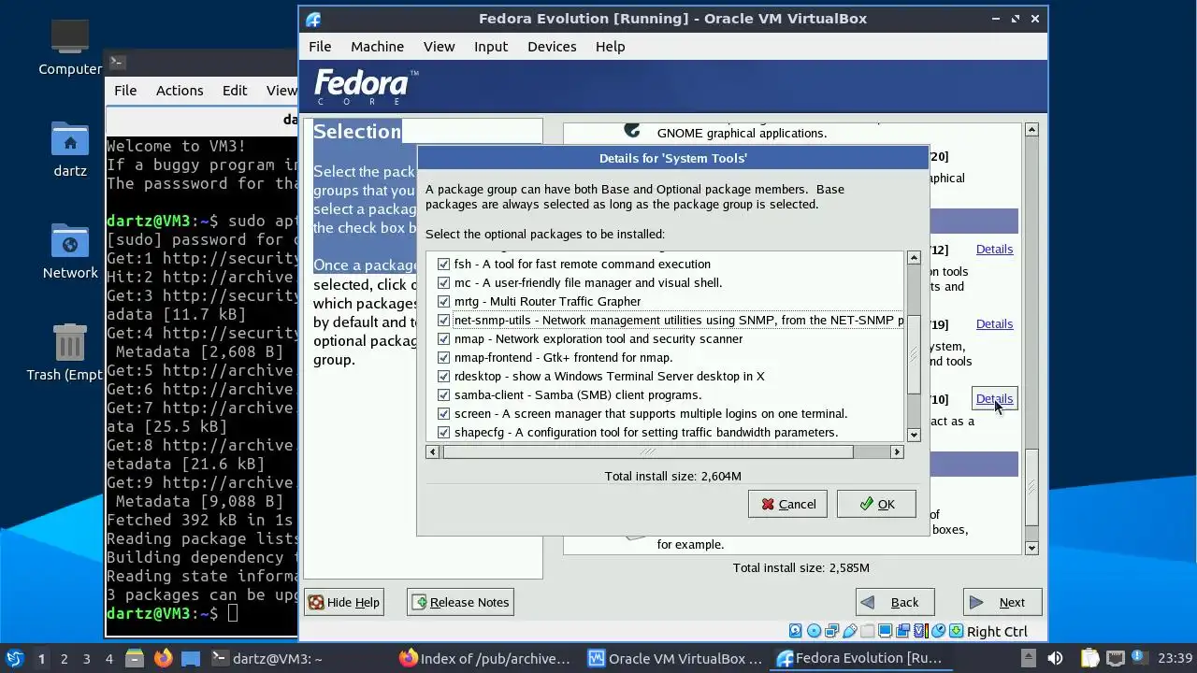Click the Details link beside [12]
Viewport: 1197px width, 673px height.
point(994,249)
